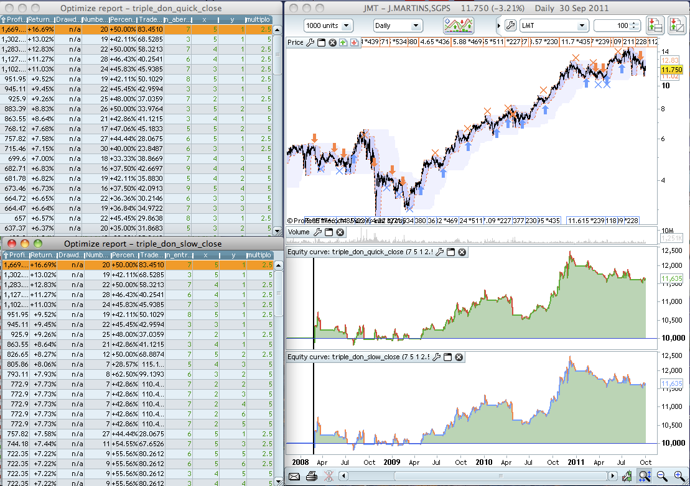Click the 11,635 label on slow_close equity axis
This screenshot has height=486, width=690.
tap(671, 383)
